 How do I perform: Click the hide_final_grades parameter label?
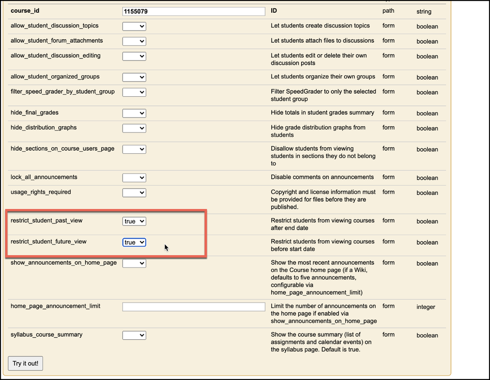(34, 113)
